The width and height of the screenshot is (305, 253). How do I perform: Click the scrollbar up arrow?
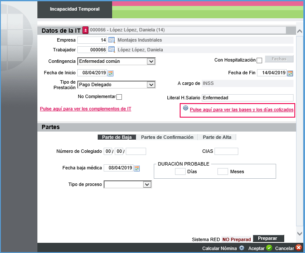300,31
